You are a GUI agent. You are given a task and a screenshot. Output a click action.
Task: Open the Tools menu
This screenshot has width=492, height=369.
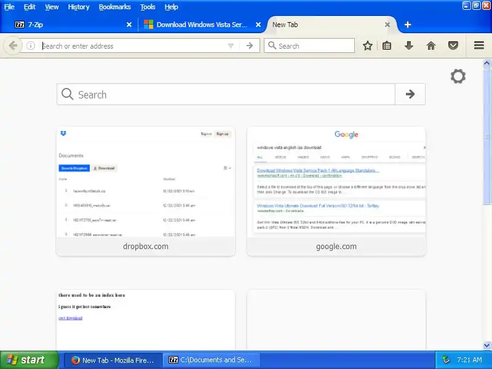pos(148,7)
